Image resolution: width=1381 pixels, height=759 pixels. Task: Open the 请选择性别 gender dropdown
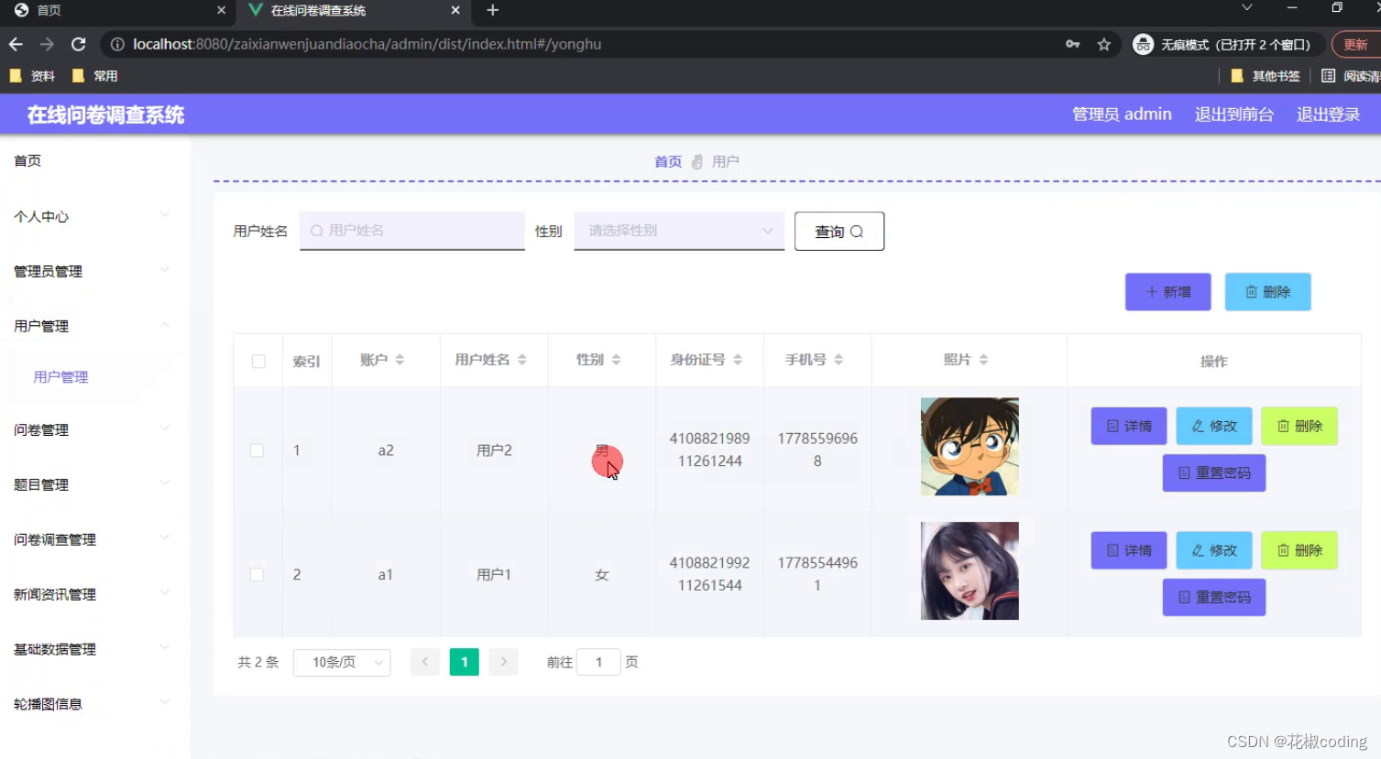coord(678,231)
